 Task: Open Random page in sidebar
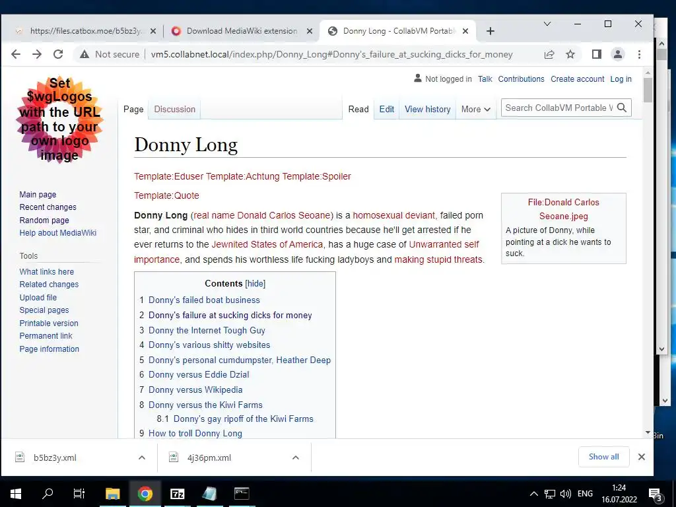pos(44,220)
